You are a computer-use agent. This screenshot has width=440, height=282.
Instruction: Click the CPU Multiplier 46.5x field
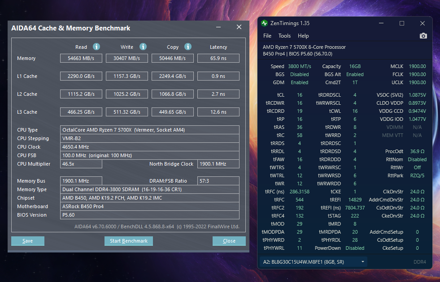[x=81, y=164]
